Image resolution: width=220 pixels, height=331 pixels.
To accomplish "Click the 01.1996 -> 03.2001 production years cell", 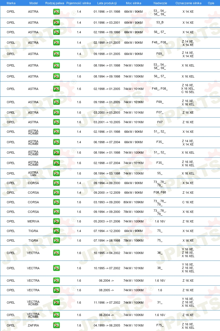I will (x=107, y=22).
